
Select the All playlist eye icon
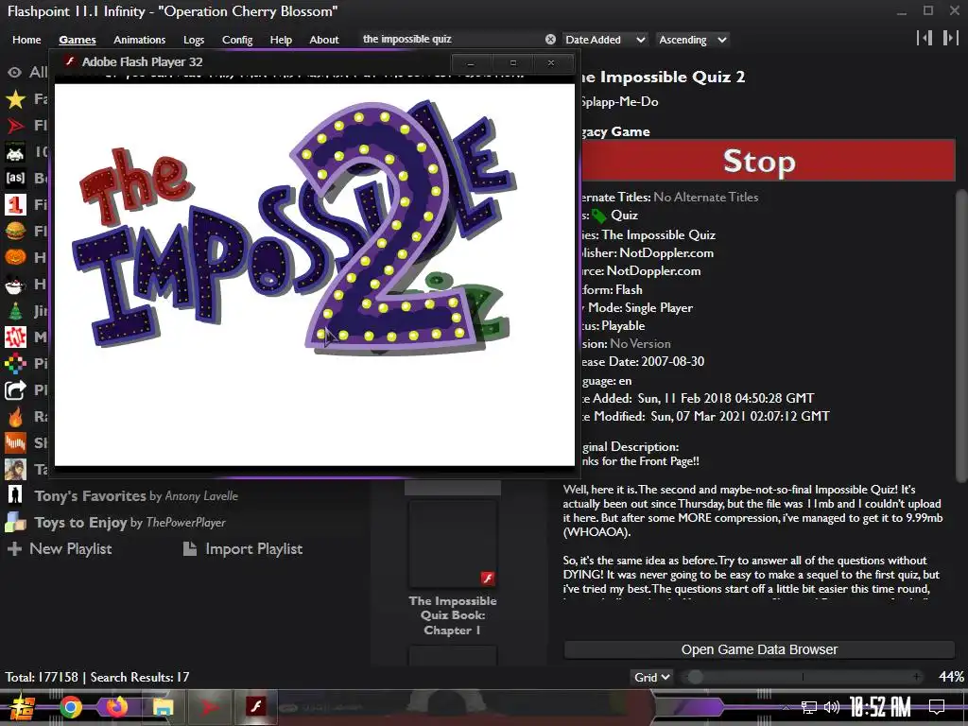click(15, 72)
